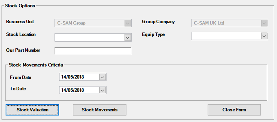The image size is (277, 122).
Task: Click the Stock Movements button
Action: [100, 110]
